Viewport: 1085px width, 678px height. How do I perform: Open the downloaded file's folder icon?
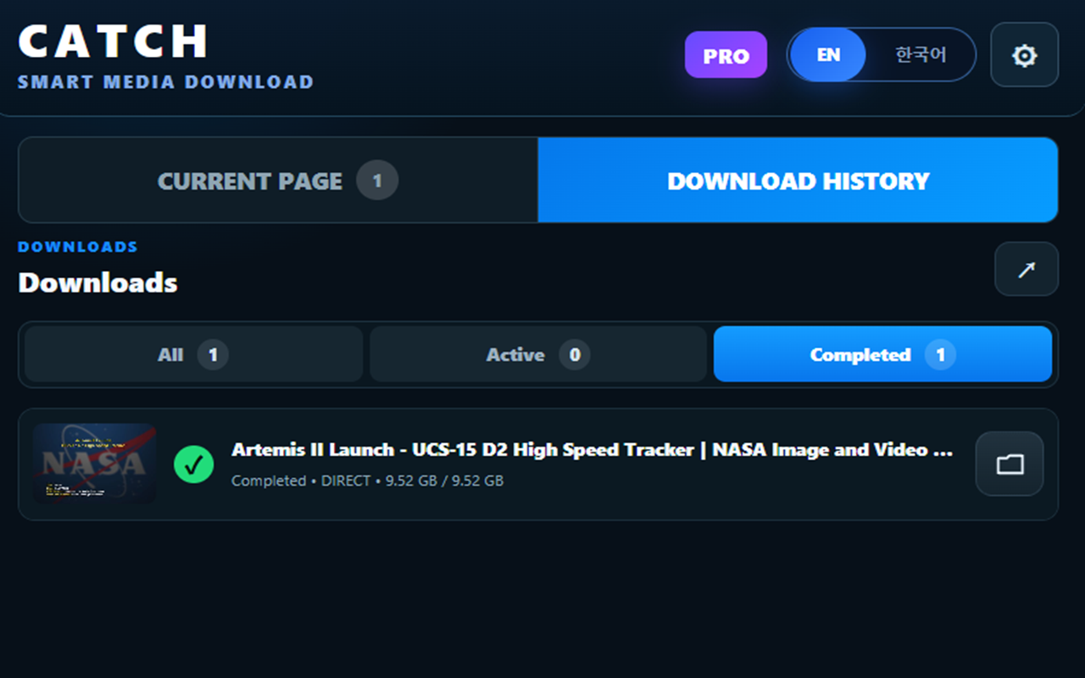point(1010,464)
